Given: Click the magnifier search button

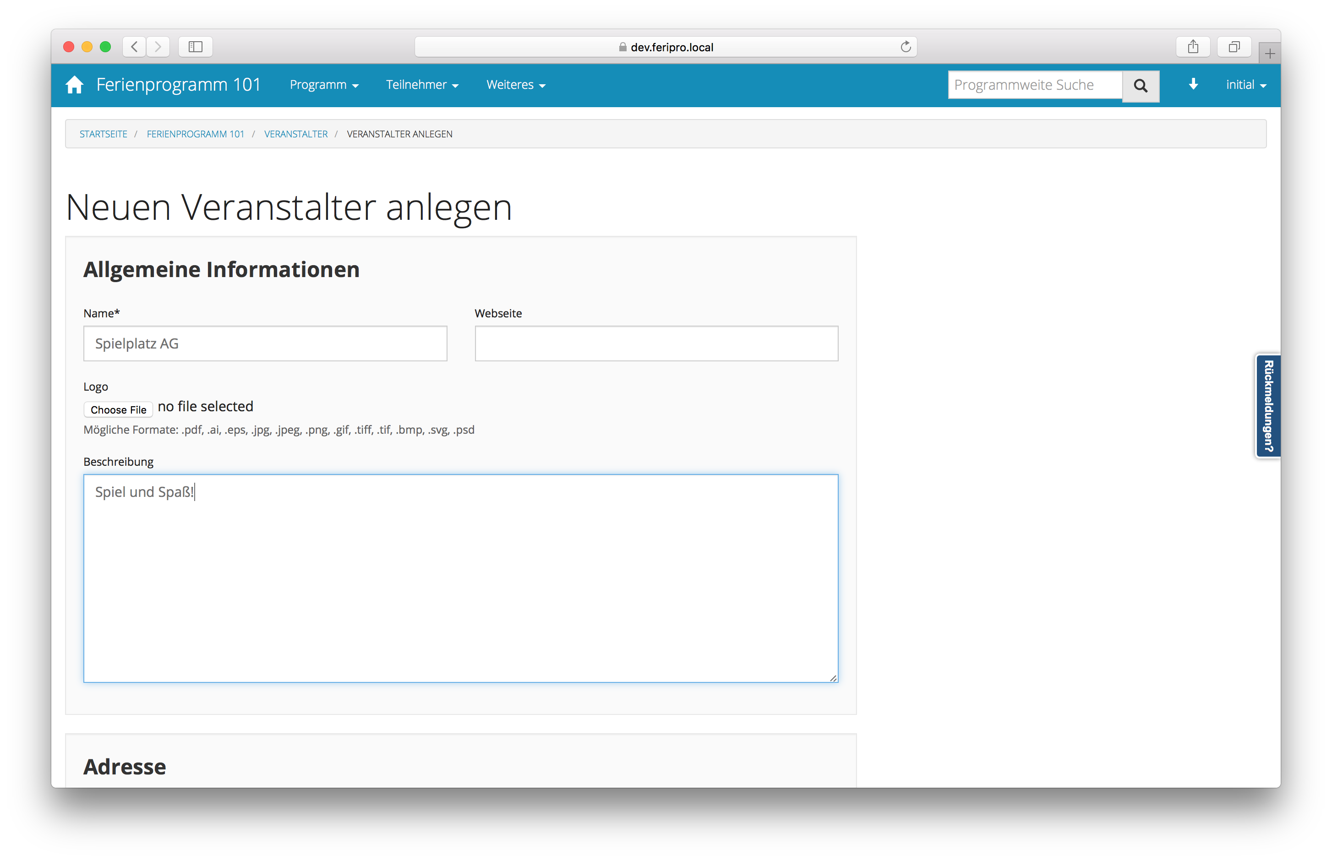Looking at the screenshot, I should point(1140,86).
